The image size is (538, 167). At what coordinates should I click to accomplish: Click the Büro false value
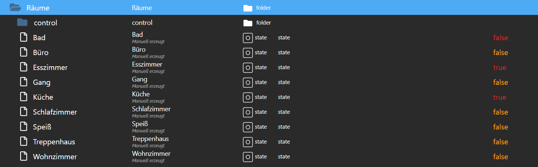click(500, 52)
